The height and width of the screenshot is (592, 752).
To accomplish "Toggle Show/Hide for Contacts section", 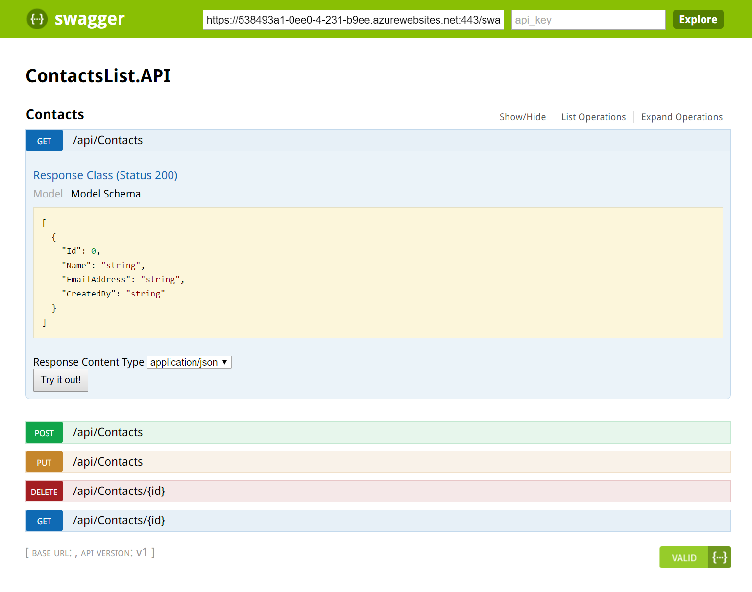I will [x=522, y=117].
